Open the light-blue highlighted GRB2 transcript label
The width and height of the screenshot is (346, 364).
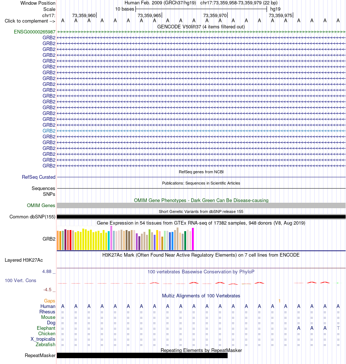49,131
